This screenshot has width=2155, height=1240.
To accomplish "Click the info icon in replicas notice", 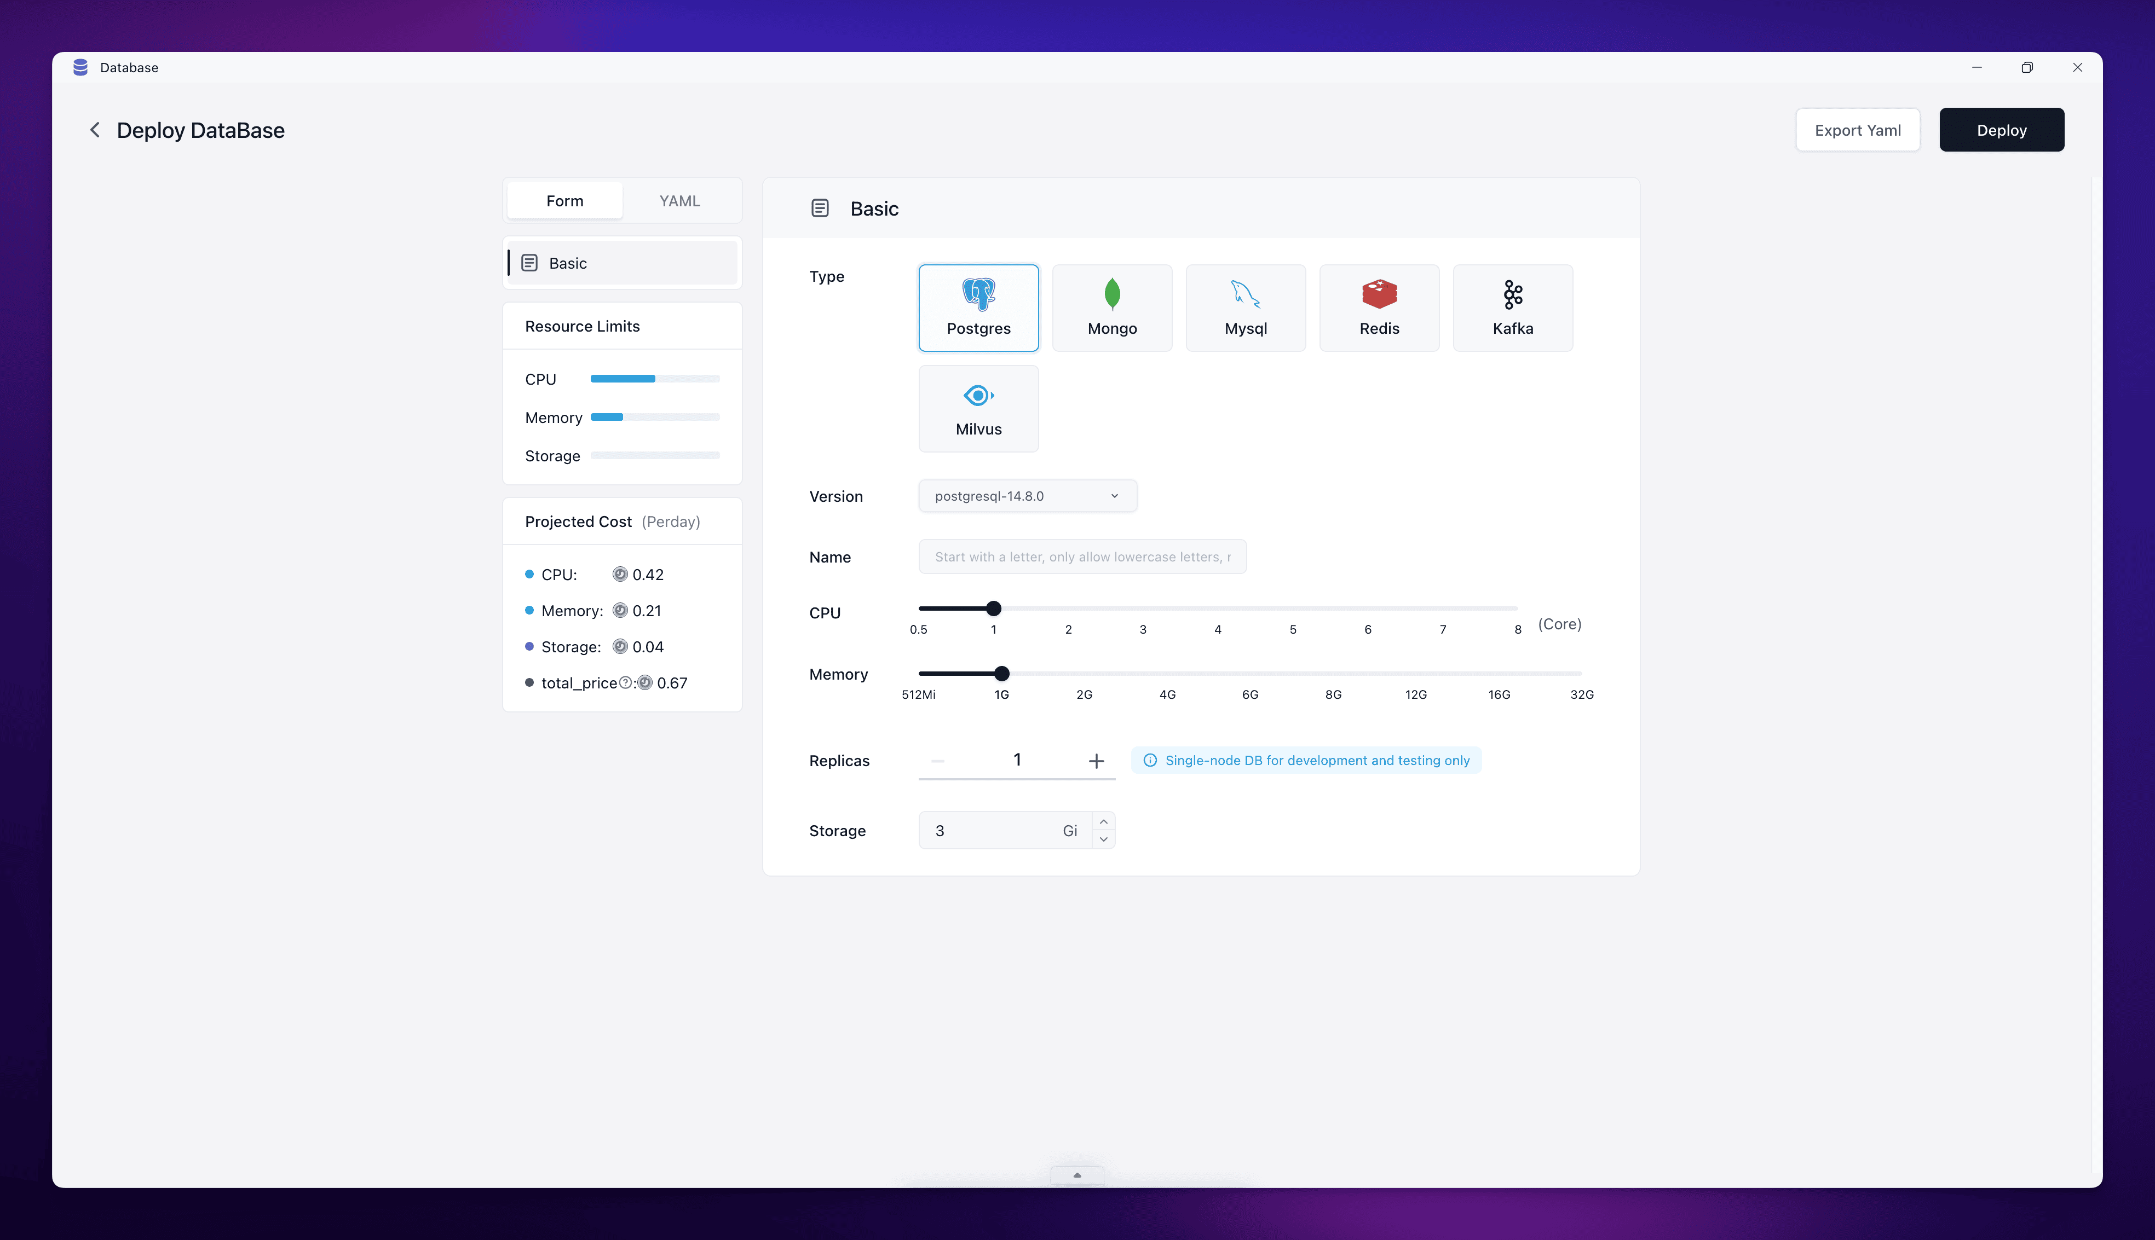I will click(1150, 761).
